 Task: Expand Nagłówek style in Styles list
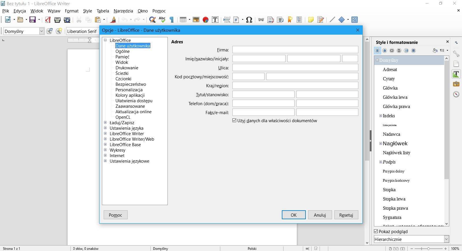point(381,144)
